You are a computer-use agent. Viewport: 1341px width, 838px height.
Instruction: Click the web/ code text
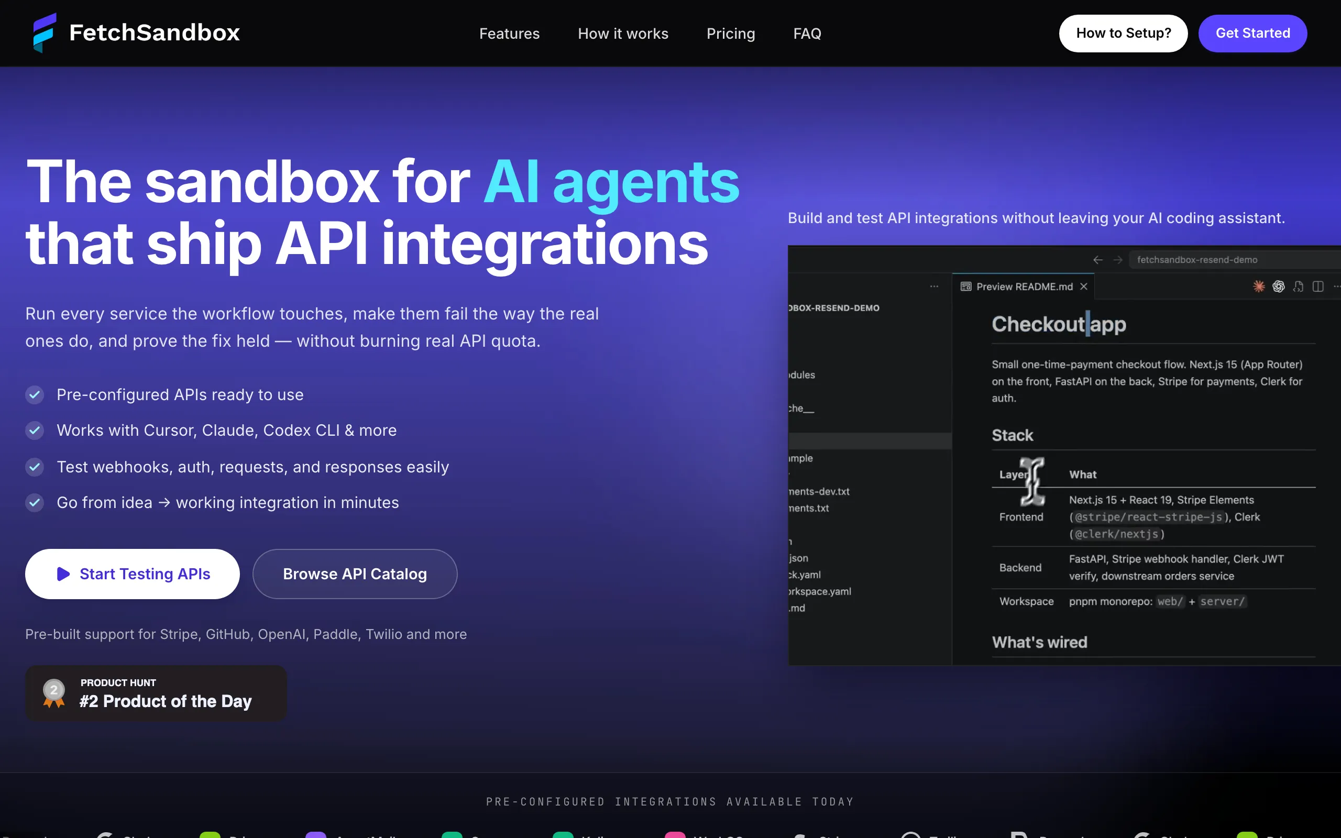1170,601
